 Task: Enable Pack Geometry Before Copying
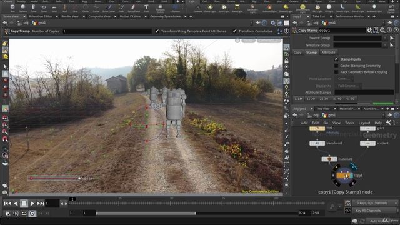(336, 72)
